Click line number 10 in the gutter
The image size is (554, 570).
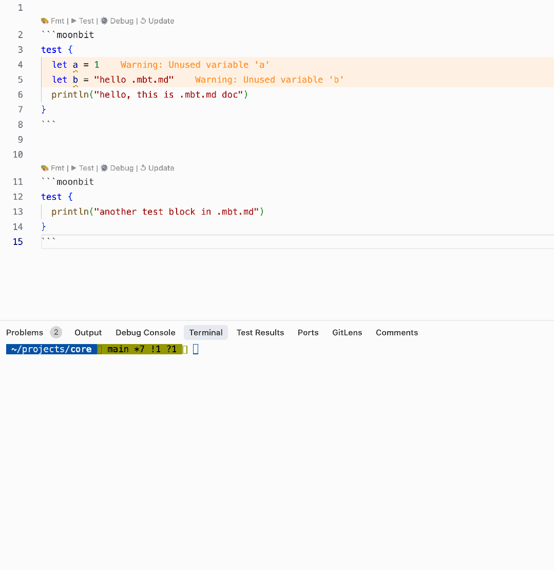pyautogui.click(x=18, y=155)
